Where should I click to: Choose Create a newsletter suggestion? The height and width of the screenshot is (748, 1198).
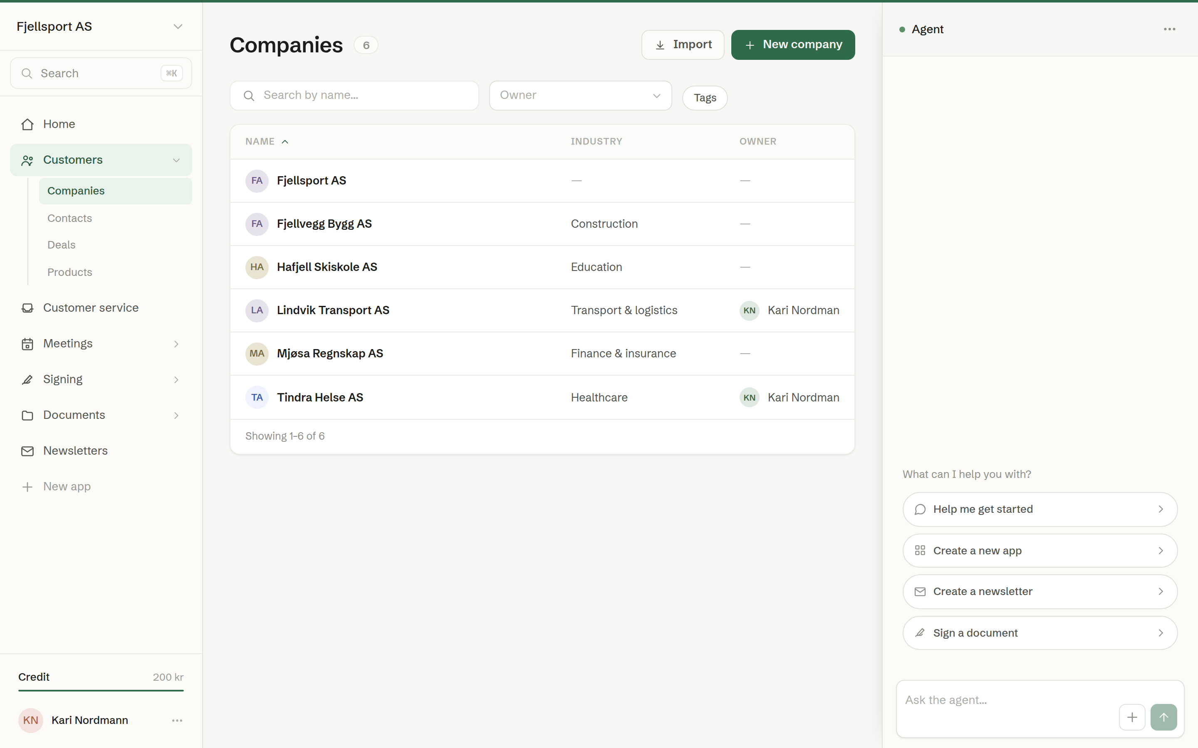click(x=1040, y=592)
